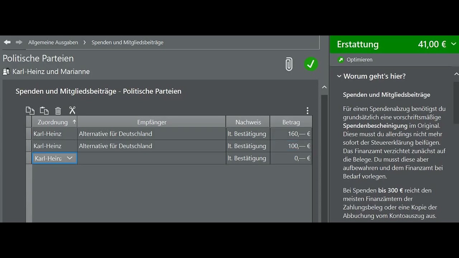
Task: Open Spenden und Mitgliedsbeiträge breadcrumb
Action: [127, 42]
